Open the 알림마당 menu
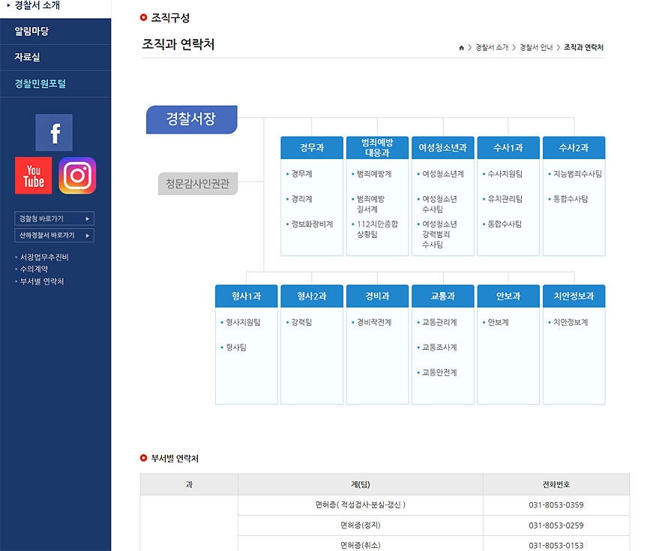656x551 pixels. (x=31, y=32)
